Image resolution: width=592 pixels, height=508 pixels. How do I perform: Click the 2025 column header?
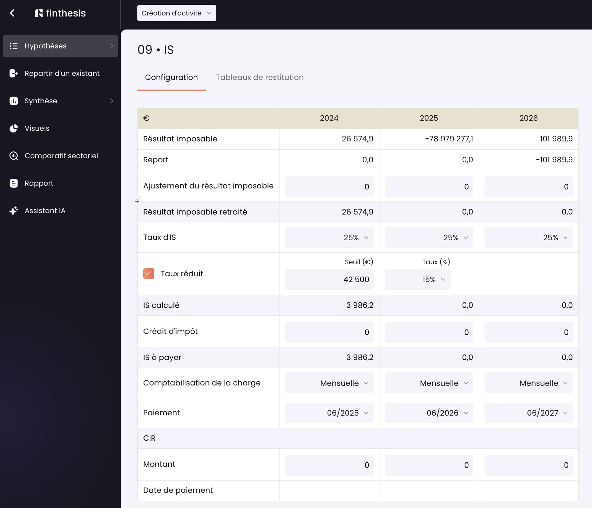click(429, 118)
